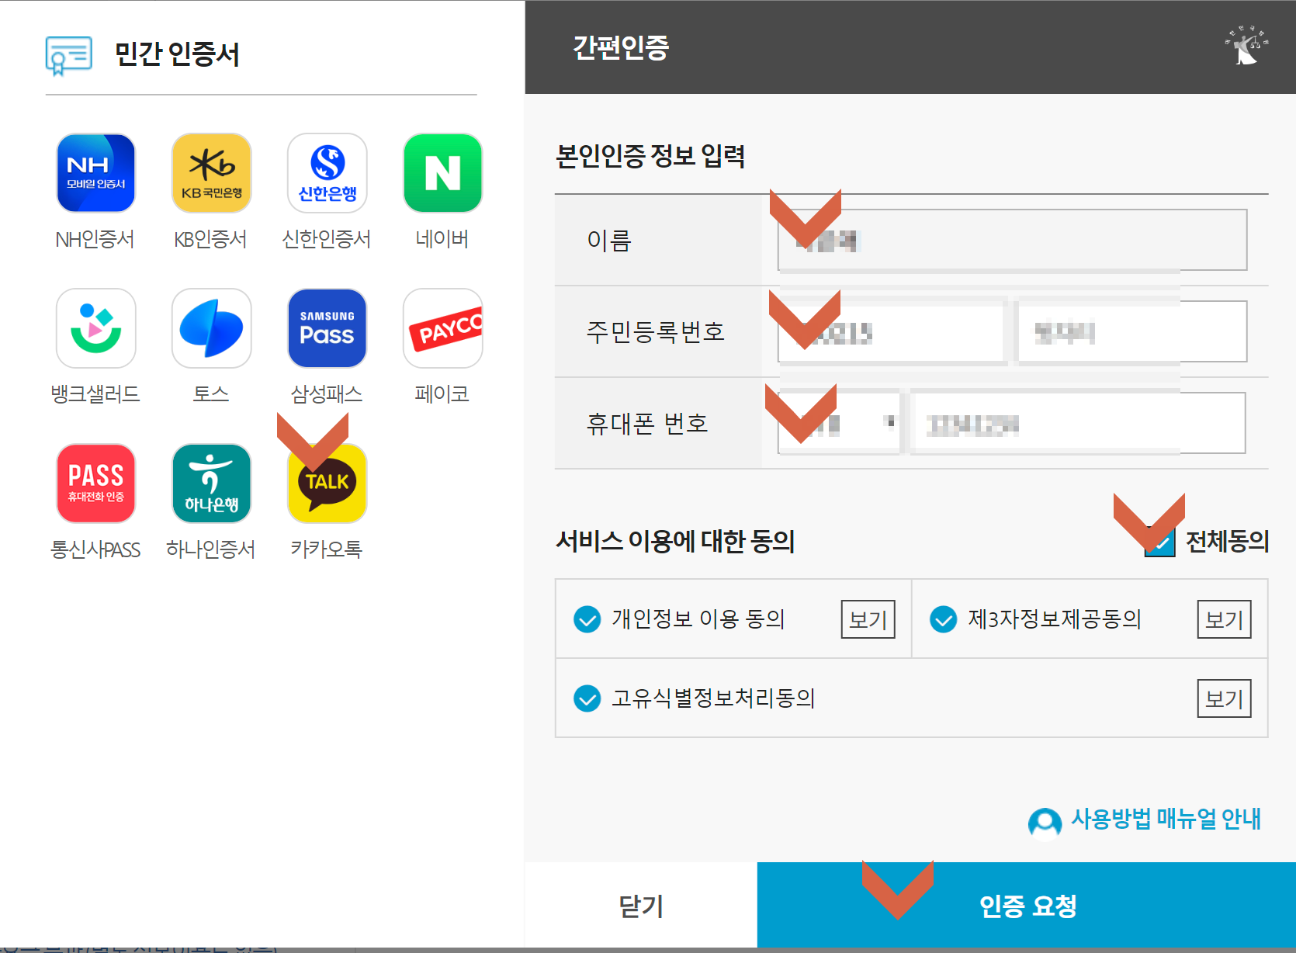Viewport: 1296px width, 953px height.
Task: Open the 사용방법 매뉴얼 안내 link
Action: (x=1166, y=819)
